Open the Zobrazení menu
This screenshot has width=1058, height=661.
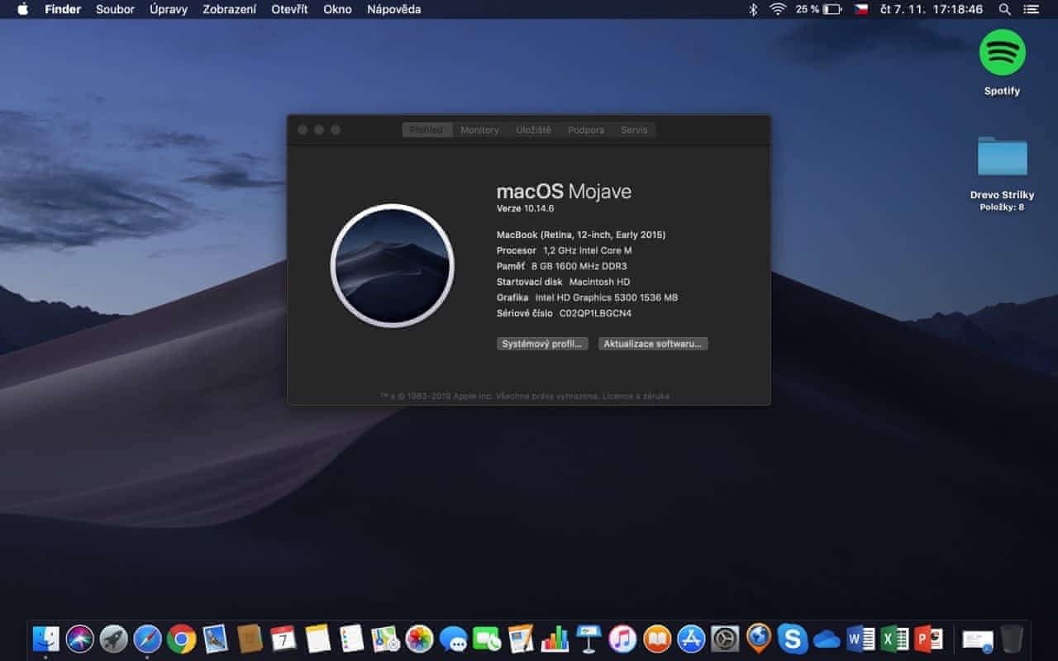(229, 9)
